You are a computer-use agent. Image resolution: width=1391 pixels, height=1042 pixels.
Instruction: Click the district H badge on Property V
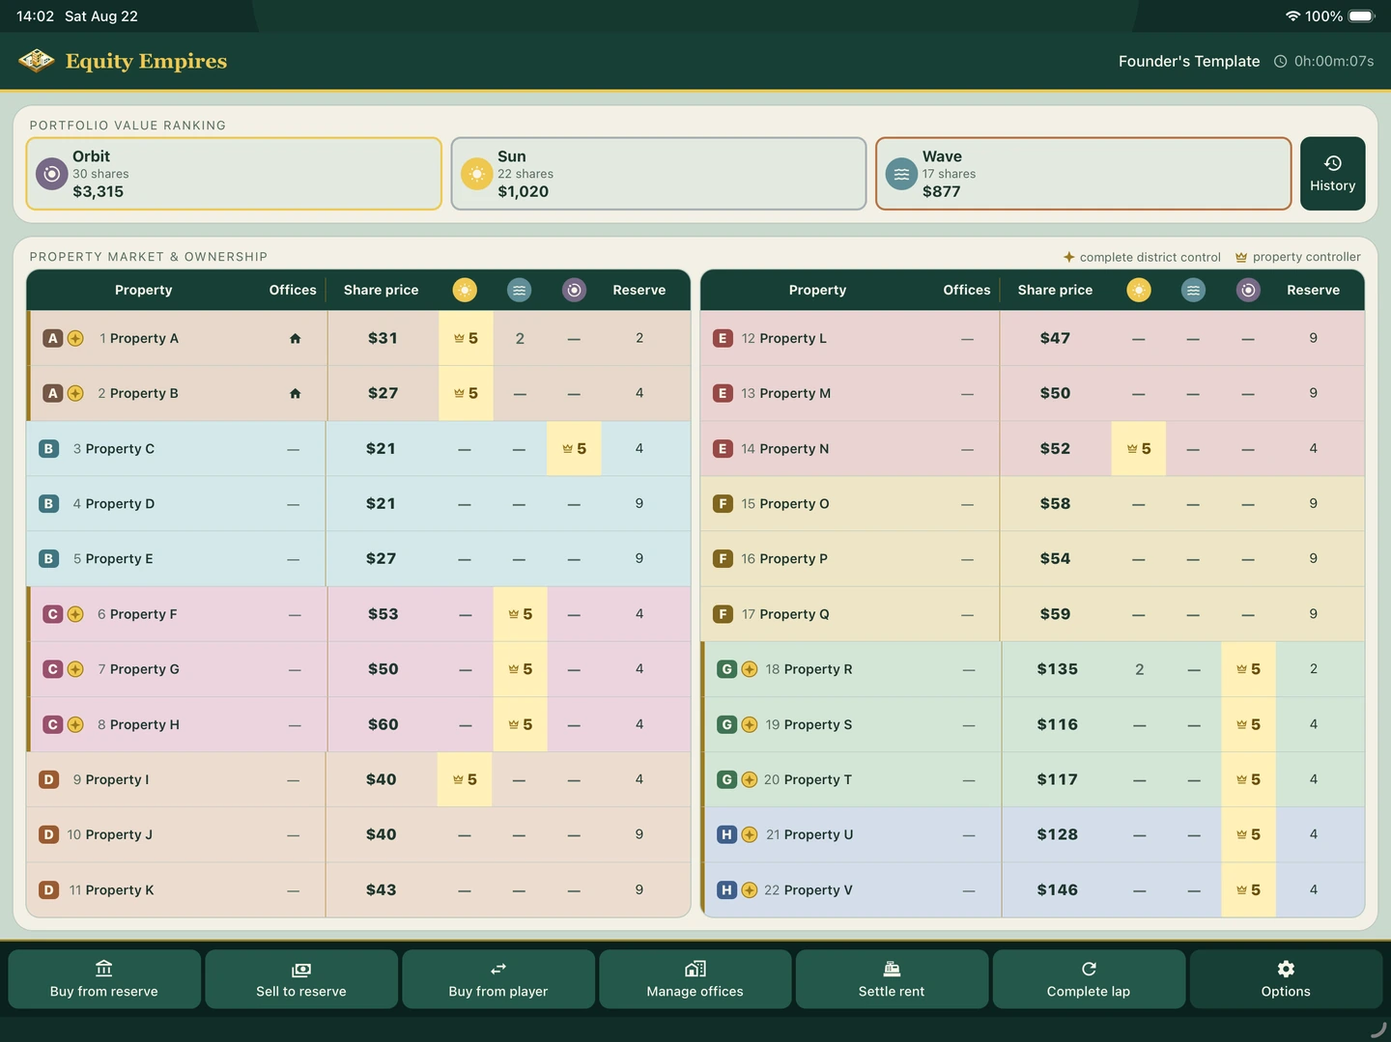(727, 889)
